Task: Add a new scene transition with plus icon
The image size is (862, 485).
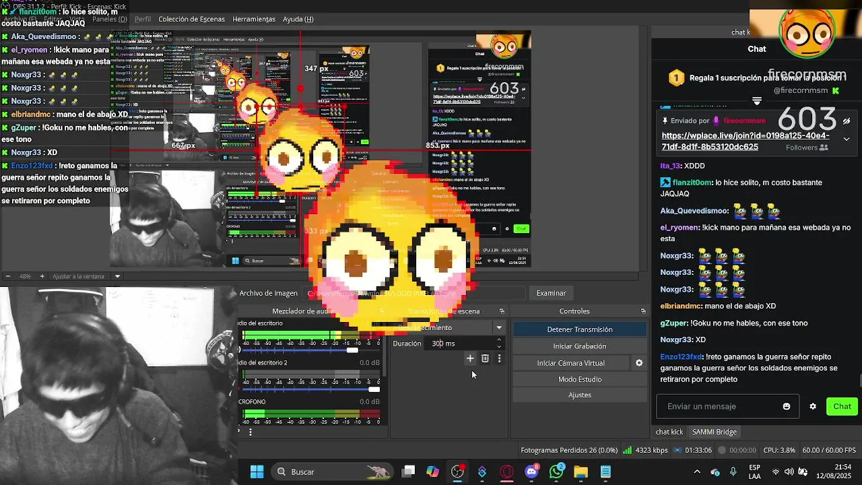Action: [470, 358]
